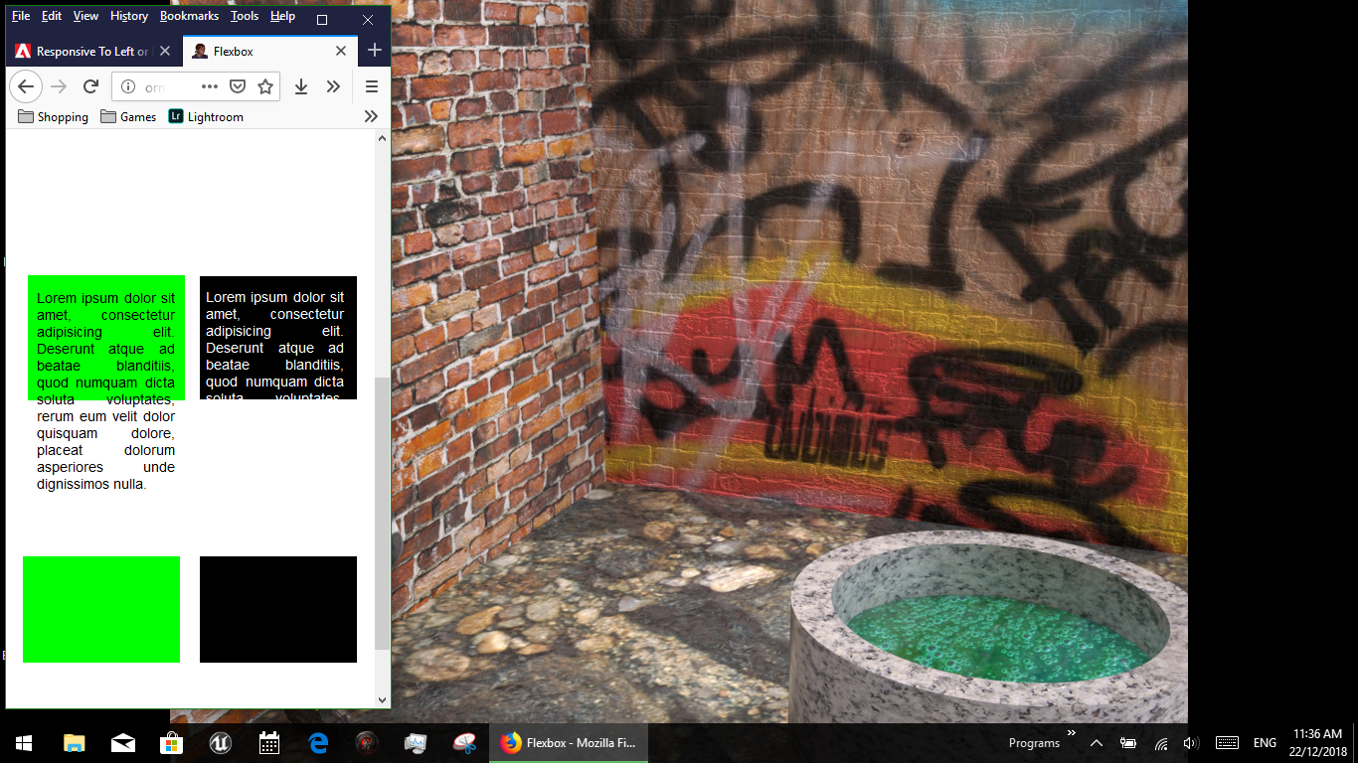The height and width of the screenshot is (763, 1358).
Task: Open page actions three-dot menu
Action: coord(210,86)
